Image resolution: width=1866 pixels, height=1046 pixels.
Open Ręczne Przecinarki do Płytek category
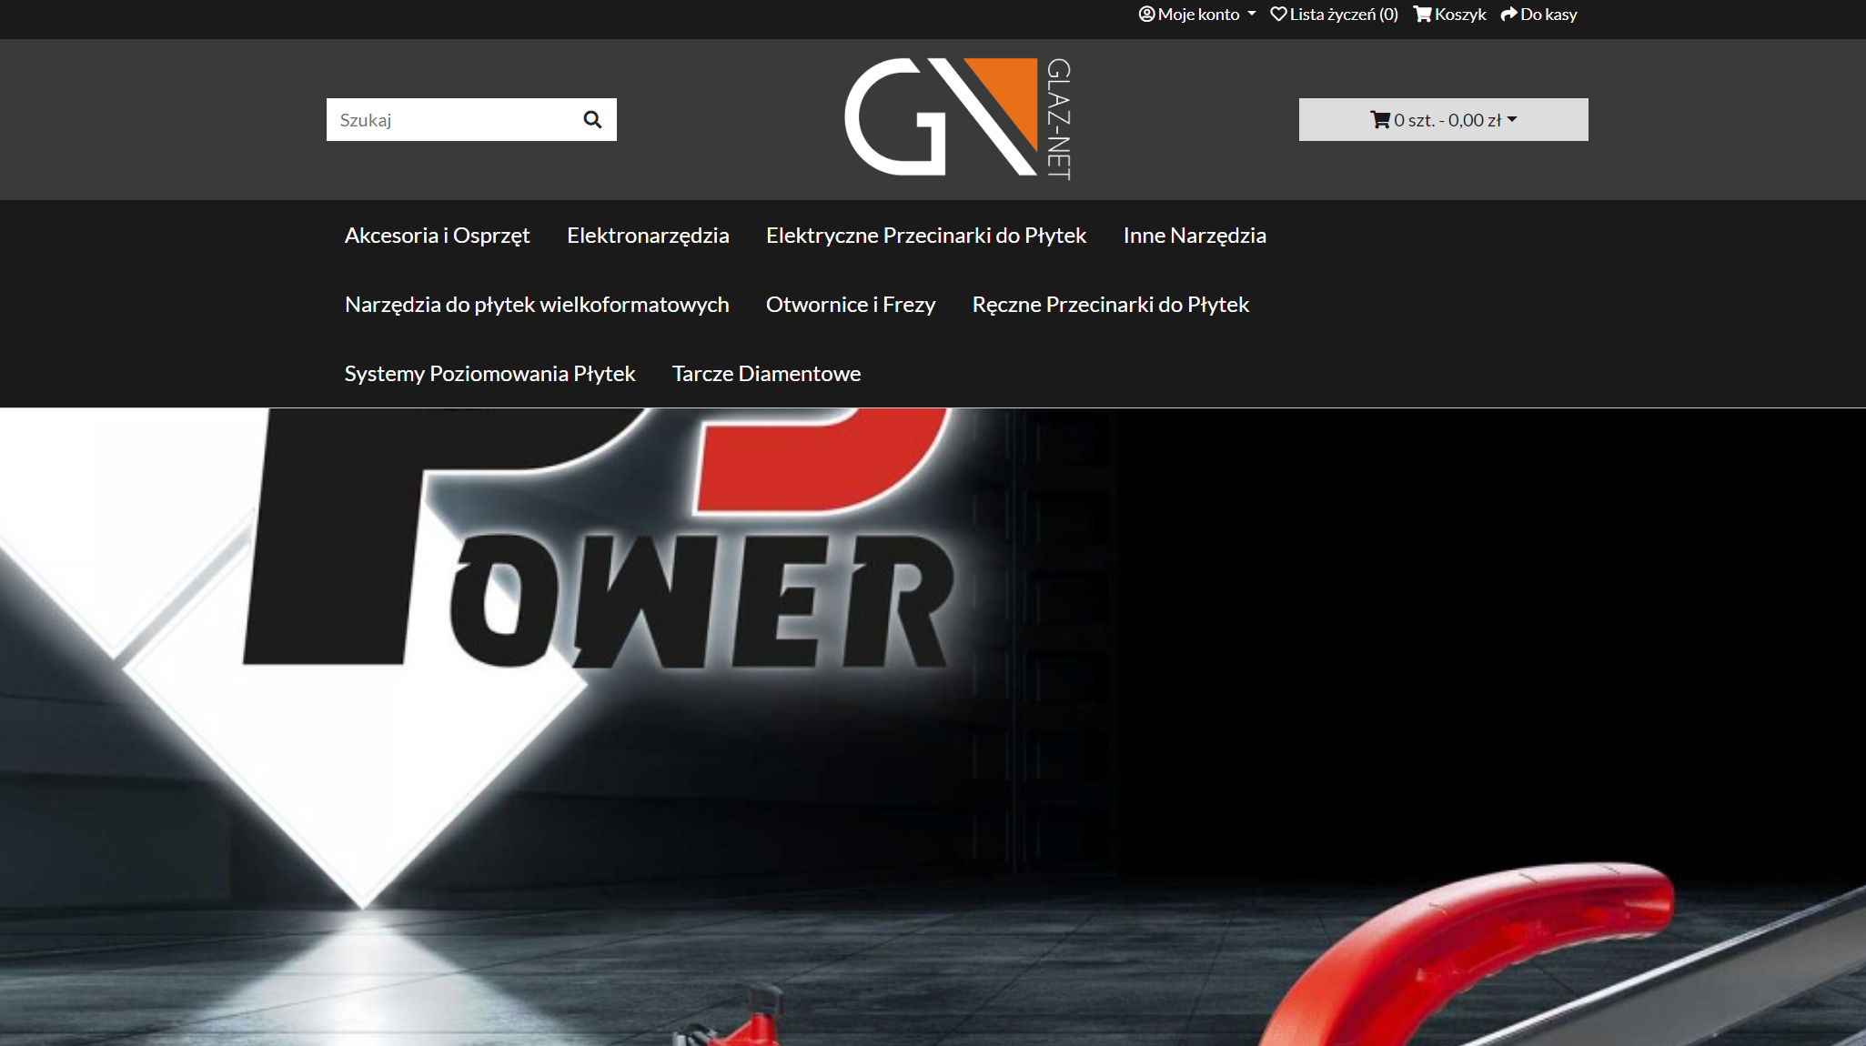tap(1110, 305)
